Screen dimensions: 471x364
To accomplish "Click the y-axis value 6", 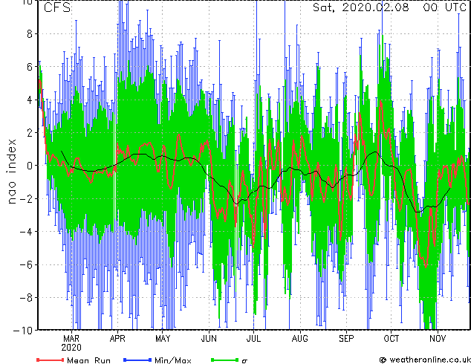I will click(30, 67).
